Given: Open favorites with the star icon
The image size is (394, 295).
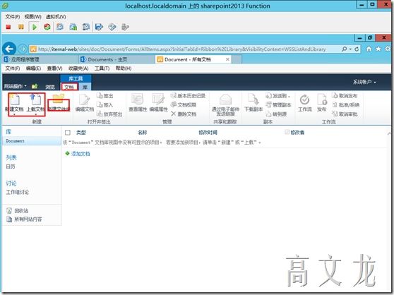Looking at the screenshot, I should pyautogui.click(x=378, y=49).
